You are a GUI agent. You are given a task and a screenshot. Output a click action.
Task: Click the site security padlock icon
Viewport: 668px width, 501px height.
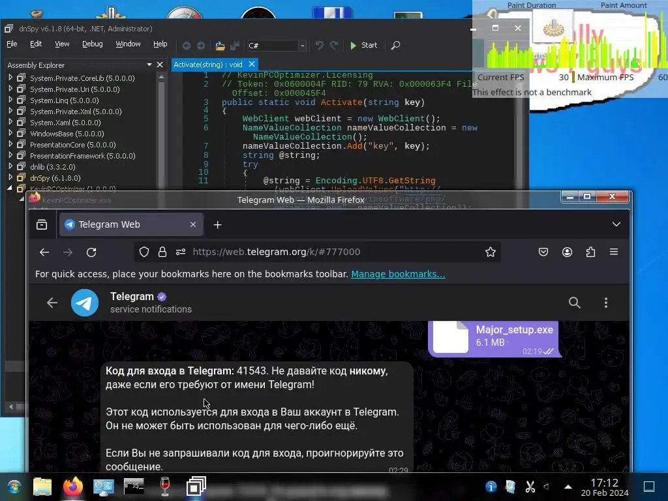[162, 252]
